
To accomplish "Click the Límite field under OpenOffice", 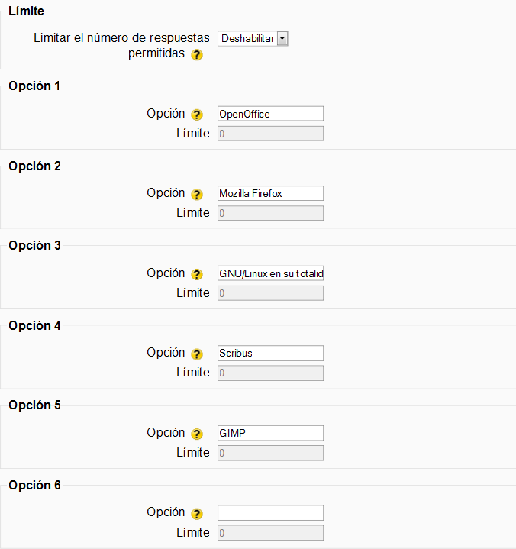I will pos(270,134).
